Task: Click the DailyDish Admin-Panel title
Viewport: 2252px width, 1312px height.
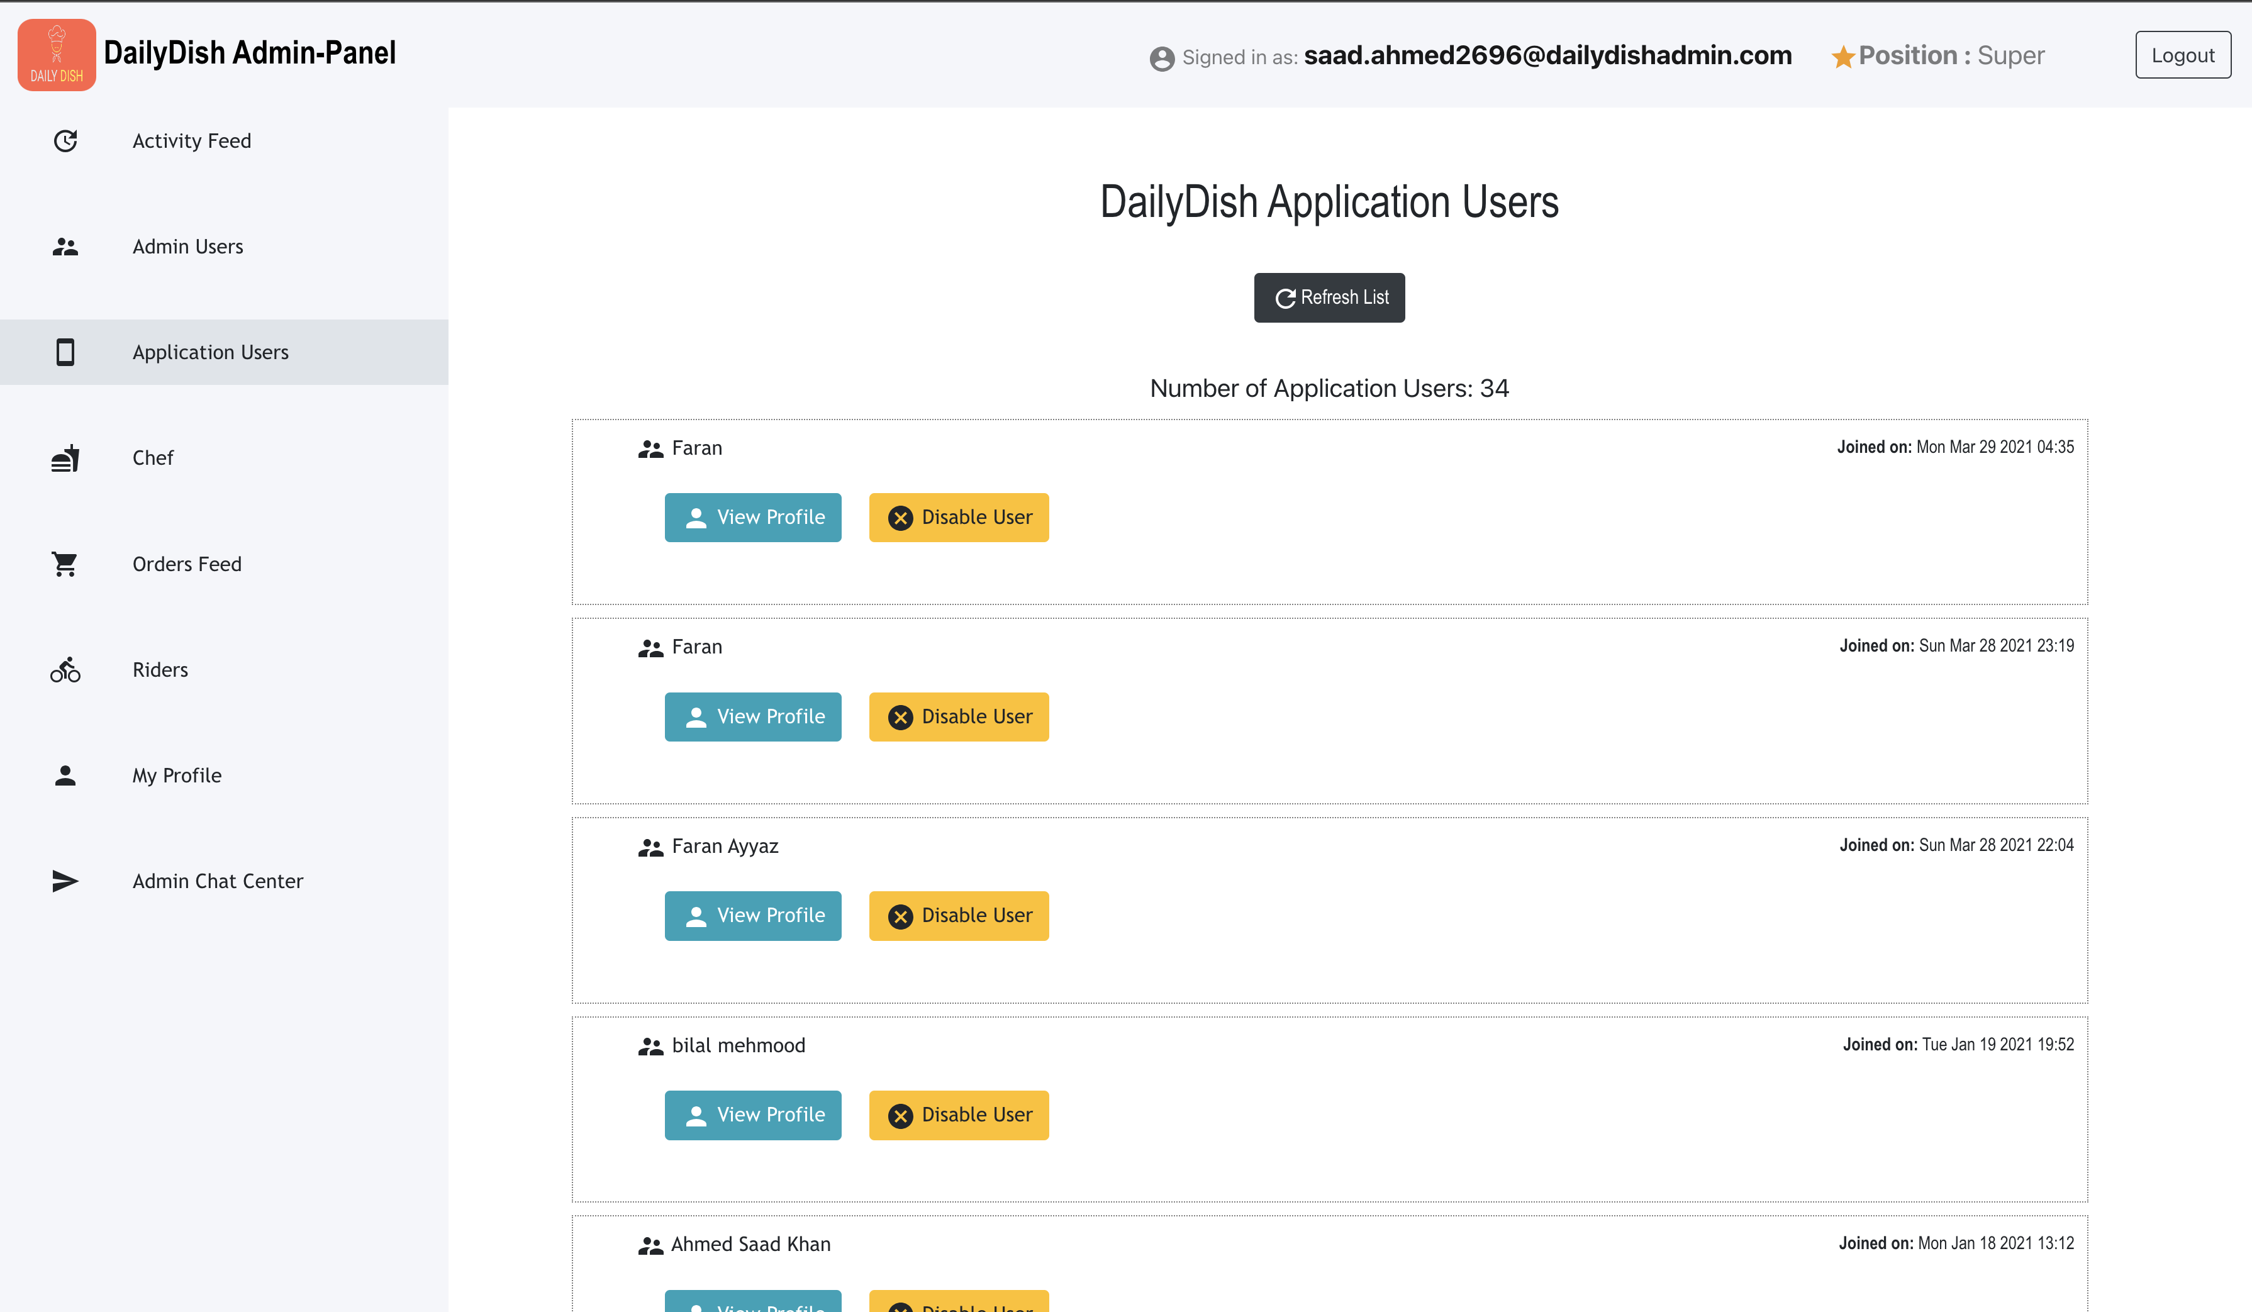Action: click(249, 53)
